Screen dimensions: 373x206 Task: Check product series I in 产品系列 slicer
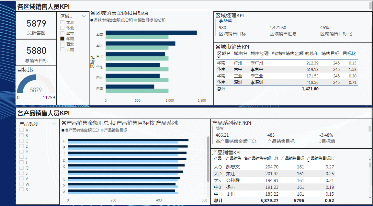[21, 157]
